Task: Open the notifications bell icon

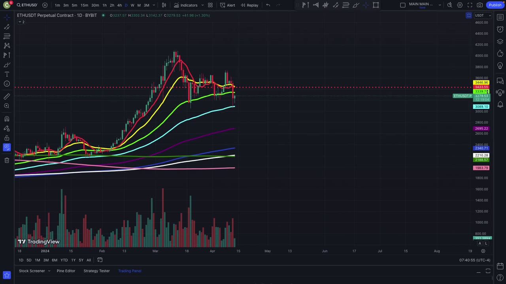Action: 500,105
